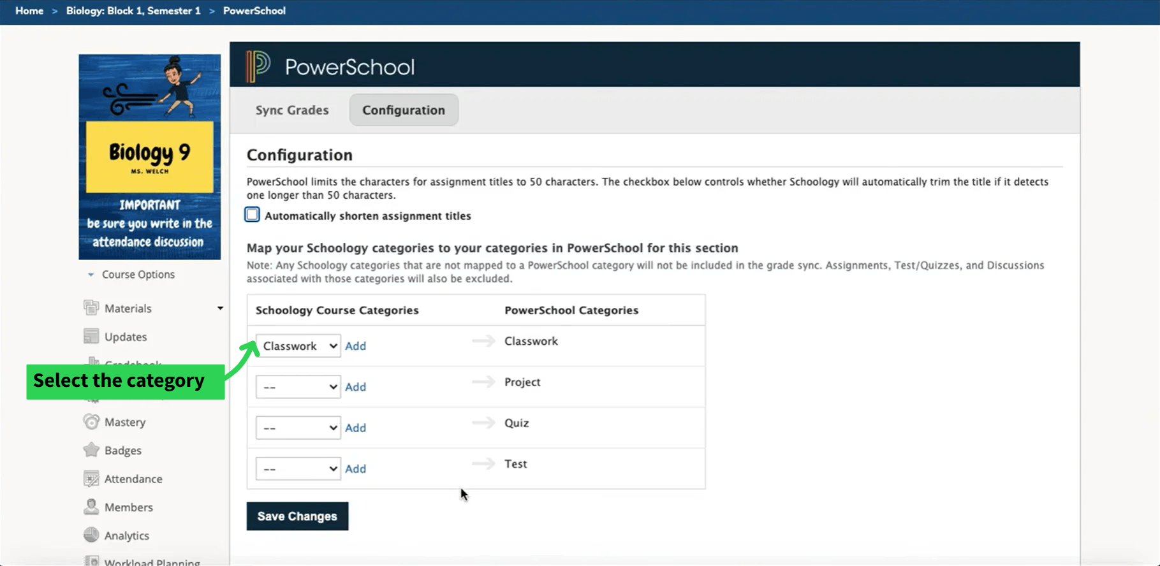The height and width of the screenshot is (566, 1160).
Task: Open the Updates sidebar icon
Action: (x=91, y=336)
